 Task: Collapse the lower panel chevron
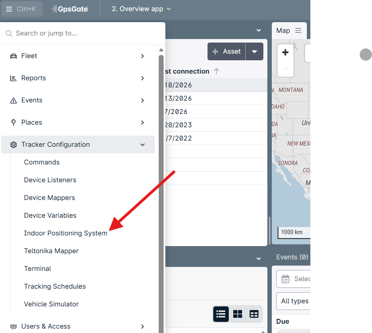coord(259,259)
